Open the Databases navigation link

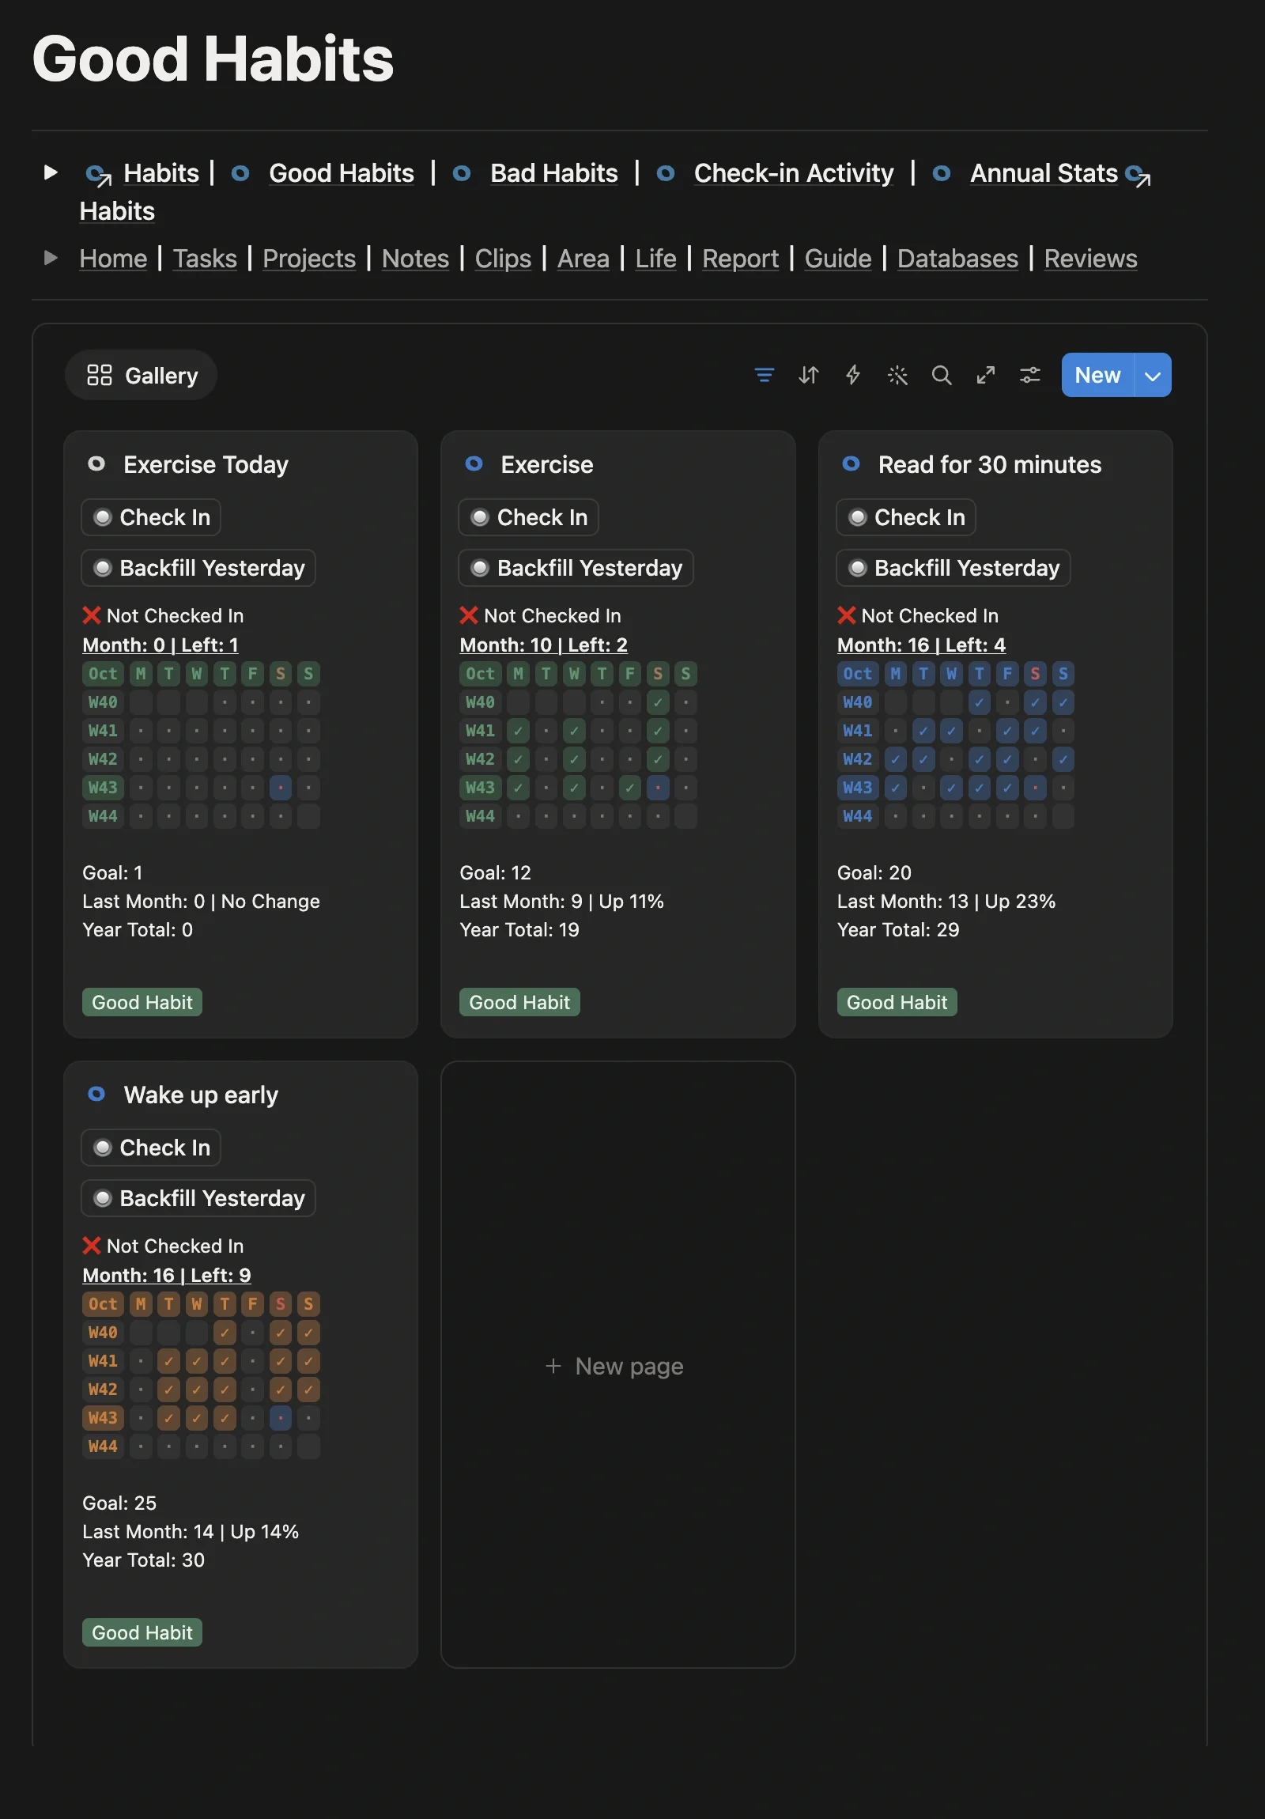(x=957, y=259)
